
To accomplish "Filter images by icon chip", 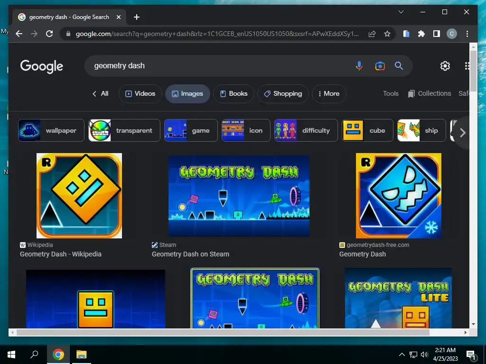I will pos(246,130).
